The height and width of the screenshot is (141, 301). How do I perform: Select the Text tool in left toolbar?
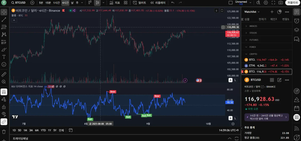point(4,57)
